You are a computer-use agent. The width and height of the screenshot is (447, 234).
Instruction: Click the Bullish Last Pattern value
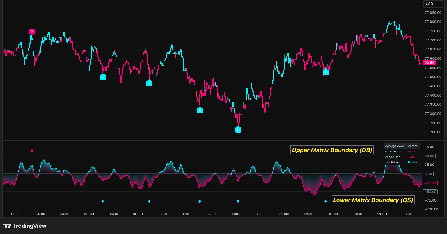coord(413,163)
